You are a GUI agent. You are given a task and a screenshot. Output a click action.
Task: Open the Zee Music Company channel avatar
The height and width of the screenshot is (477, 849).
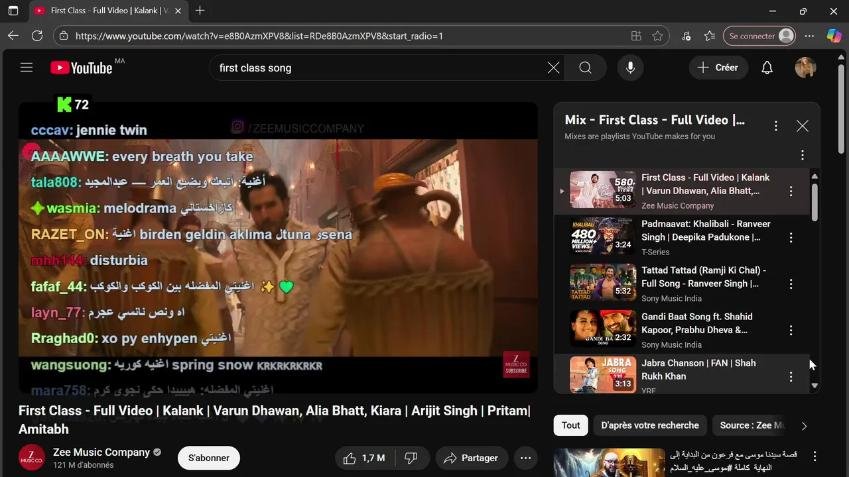(x=32, y=457)
